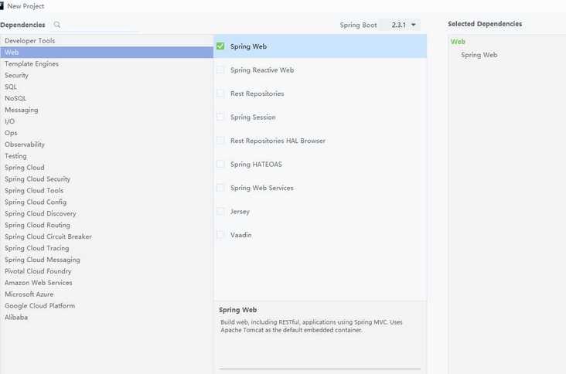Click the Jersey dependency row

pyautogui.click(x=240, y=212)
